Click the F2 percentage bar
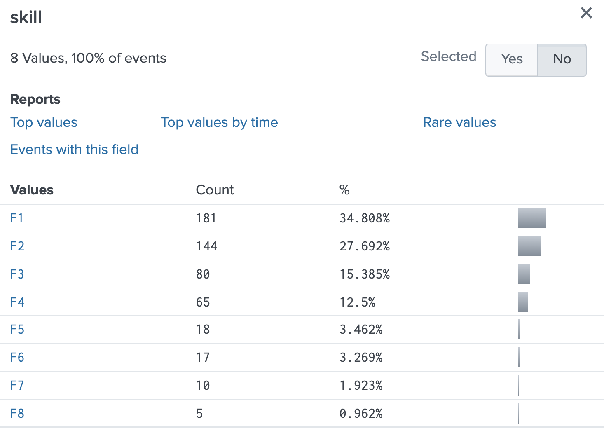Screen dimensions: 604x440 click(529, 246)
